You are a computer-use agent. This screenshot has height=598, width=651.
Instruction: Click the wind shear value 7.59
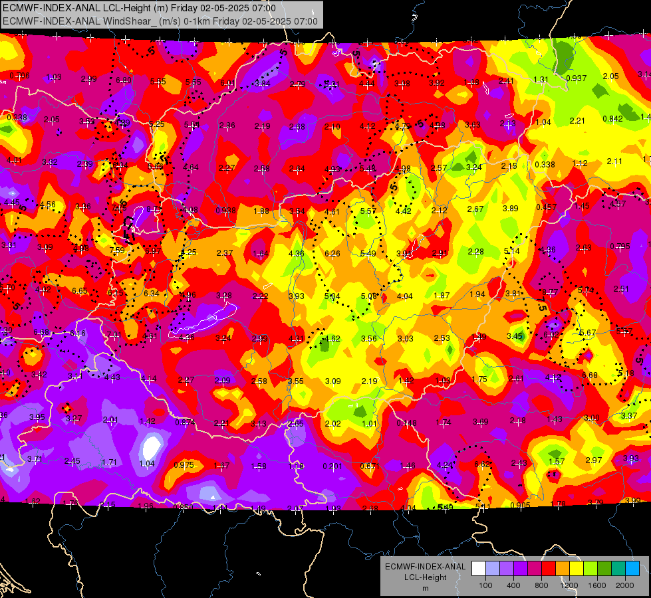117,250
